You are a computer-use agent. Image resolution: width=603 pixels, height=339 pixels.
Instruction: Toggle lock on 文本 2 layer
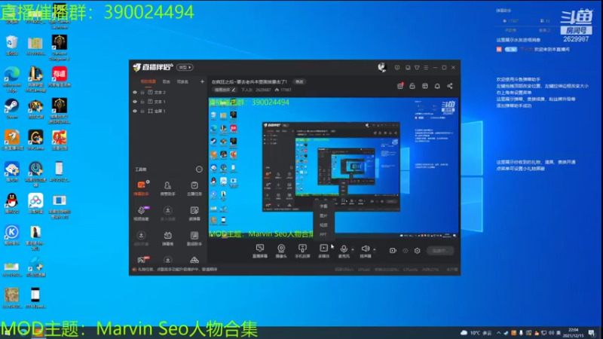[x=142, y=92]
